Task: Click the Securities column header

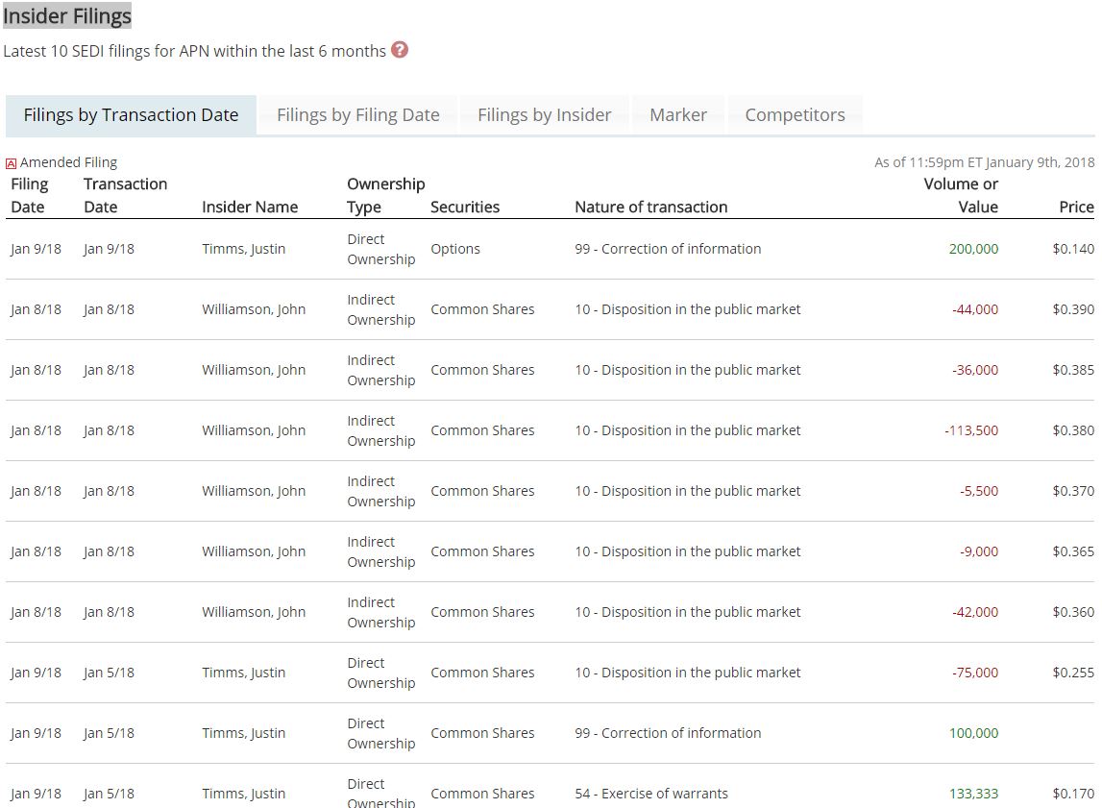Action: 465,207
